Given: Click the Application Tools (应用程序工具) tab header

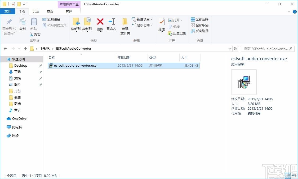Looking at the screenshot, I should (69, 5).
